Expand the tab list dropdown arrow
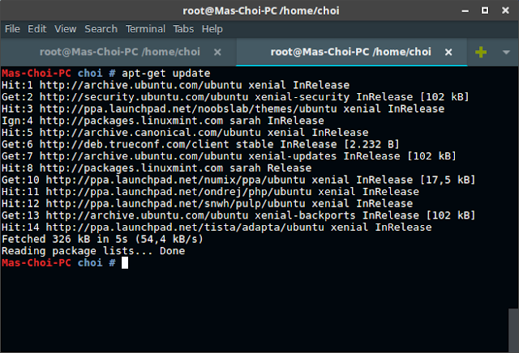519x353 pixels. [506, 53]
